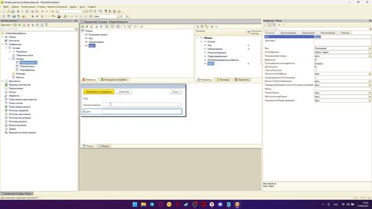Click the 1C icon in the taskbar
This screenshot has height=209, width=372.
[x=237, y=204]
